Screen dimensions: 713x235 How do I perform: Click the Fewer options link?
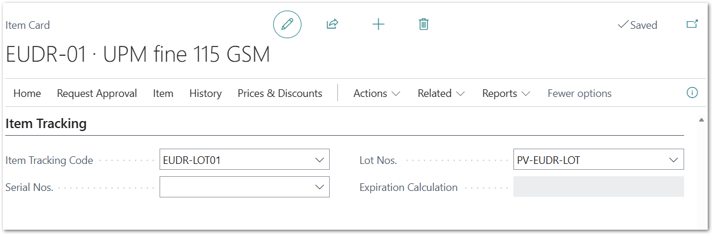coord(579,93)
